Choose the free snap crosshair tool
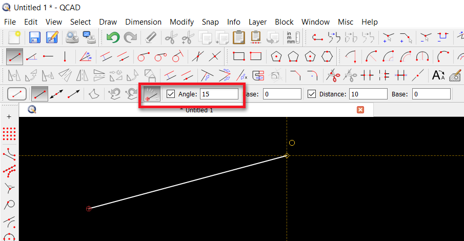Viewport: 464px width, 241px height. pos(9,117)
